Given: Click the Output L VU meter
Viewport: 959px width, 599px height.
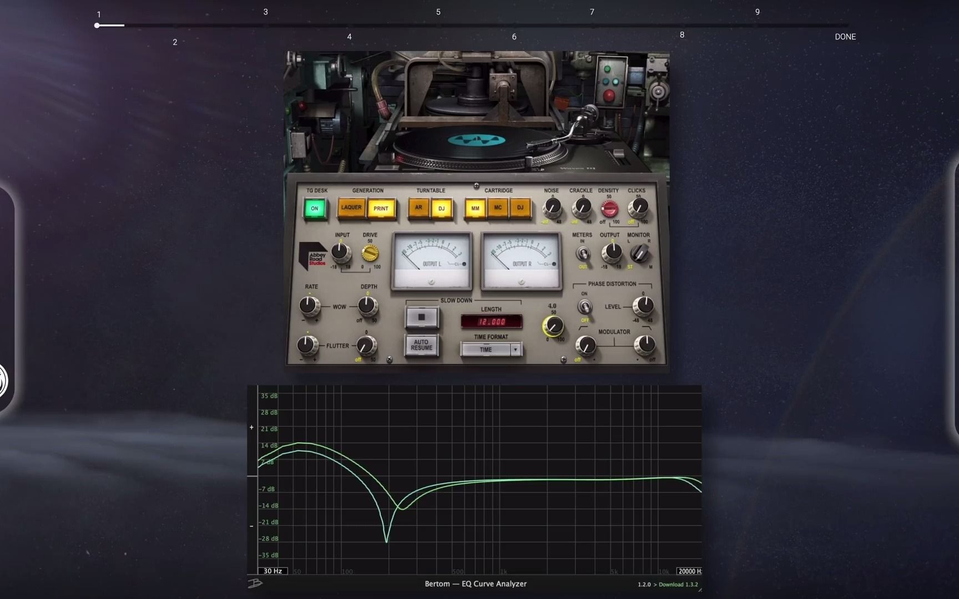Looking at the screenshot, I should (432, 261).
